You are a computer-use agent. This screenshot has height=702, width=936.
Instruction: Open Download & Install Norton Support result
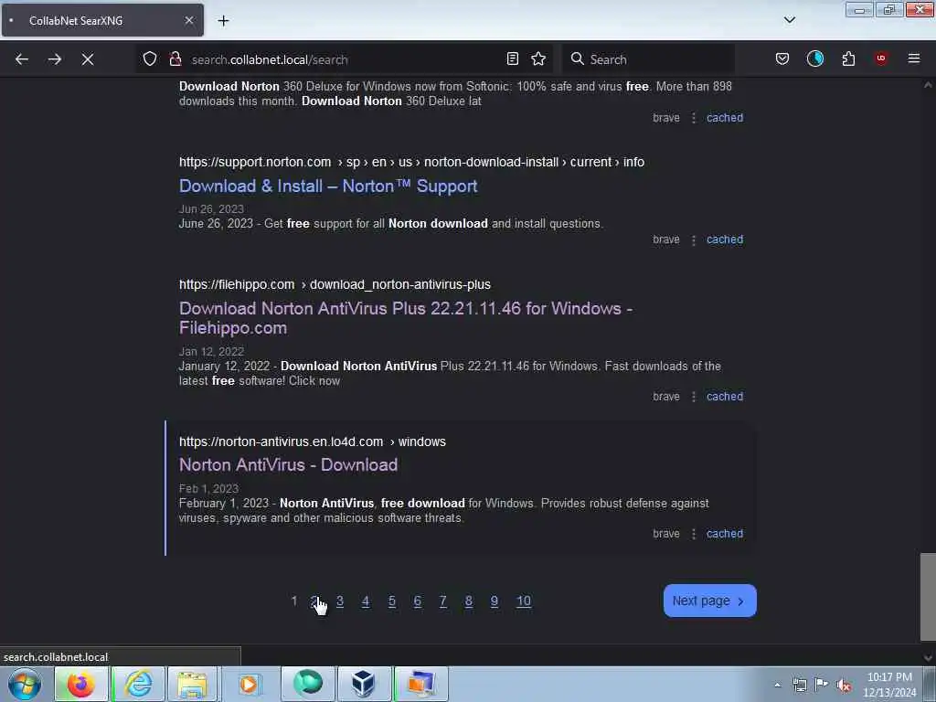click(328, 186)
